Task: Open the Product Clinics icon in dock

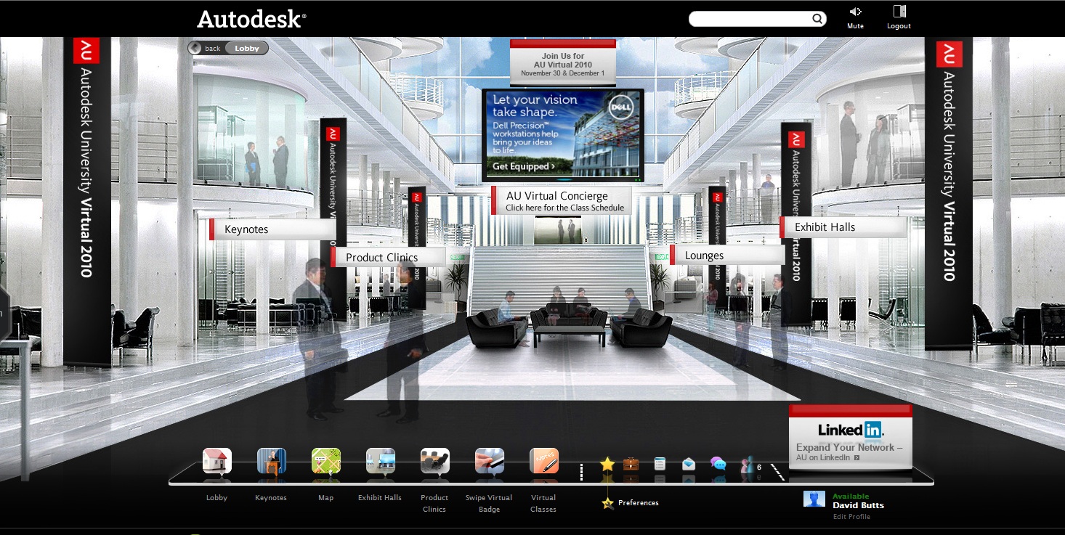Action: (434, 461)
